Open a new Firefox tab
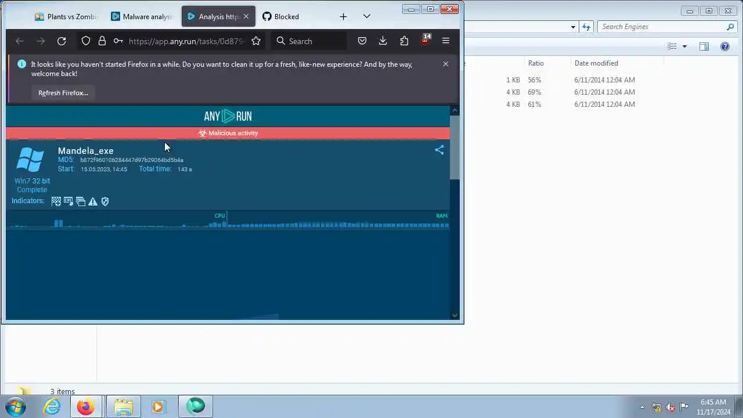Image resolution: width=743 pixels, height=418 pixels. (343, 17)
